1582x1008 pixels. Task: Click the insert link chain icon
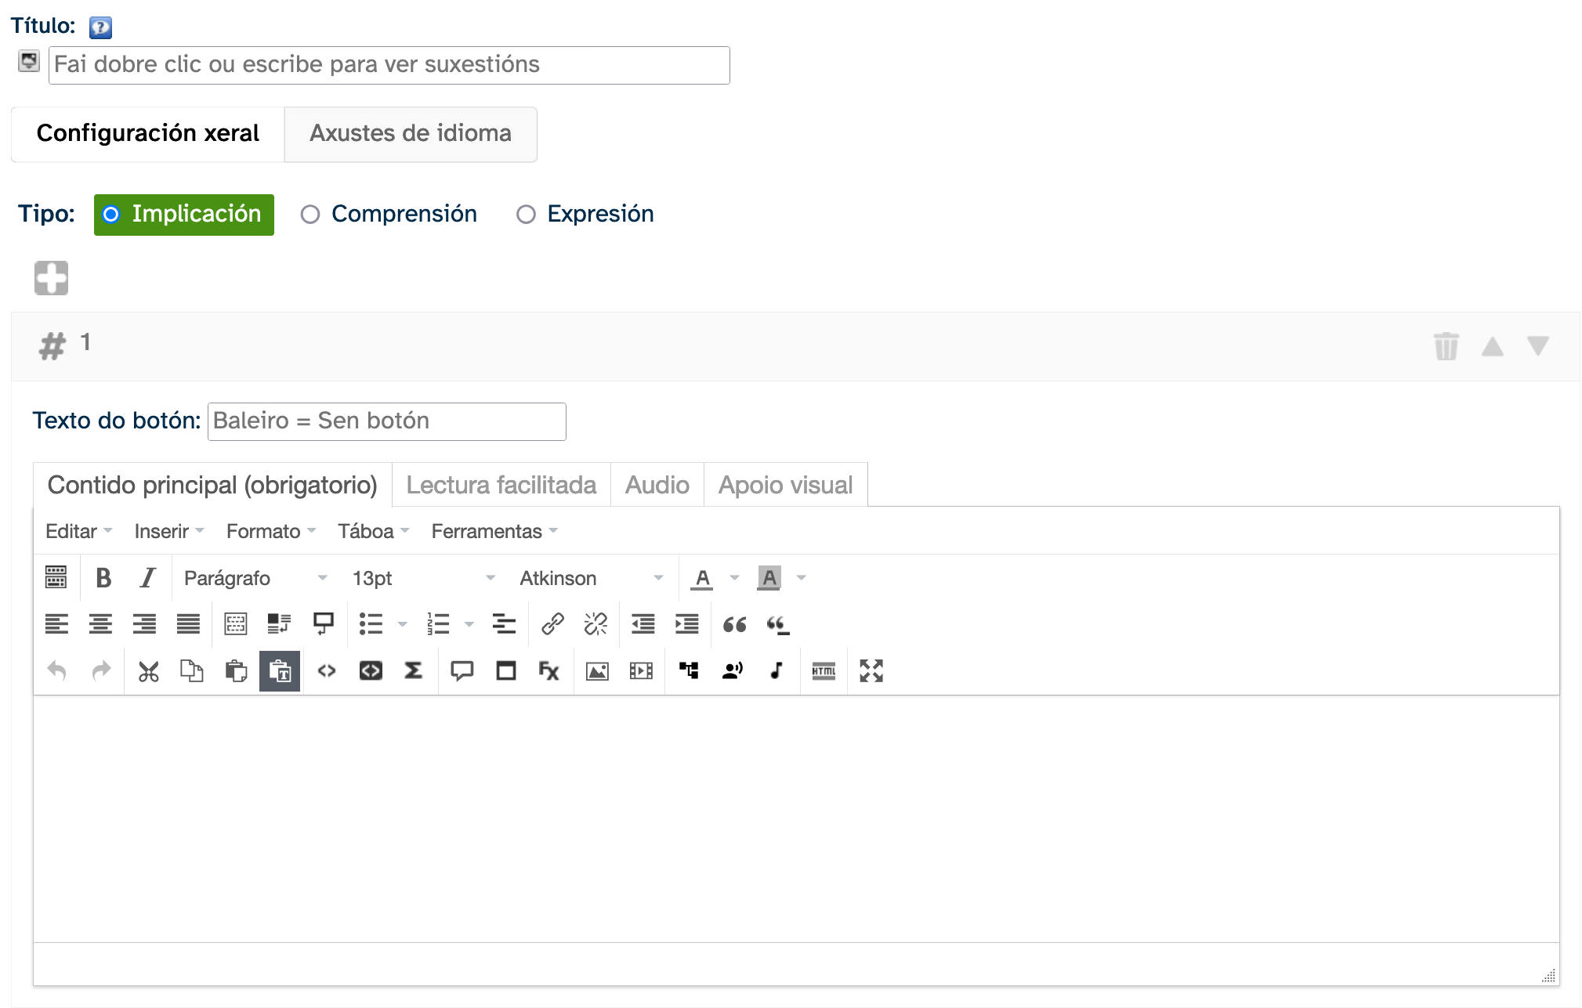tap(552, 624)
